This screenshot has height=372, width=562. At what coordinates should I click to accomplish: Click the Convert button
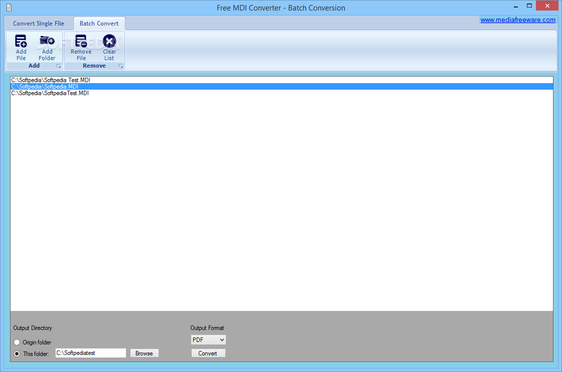[208, 353]
